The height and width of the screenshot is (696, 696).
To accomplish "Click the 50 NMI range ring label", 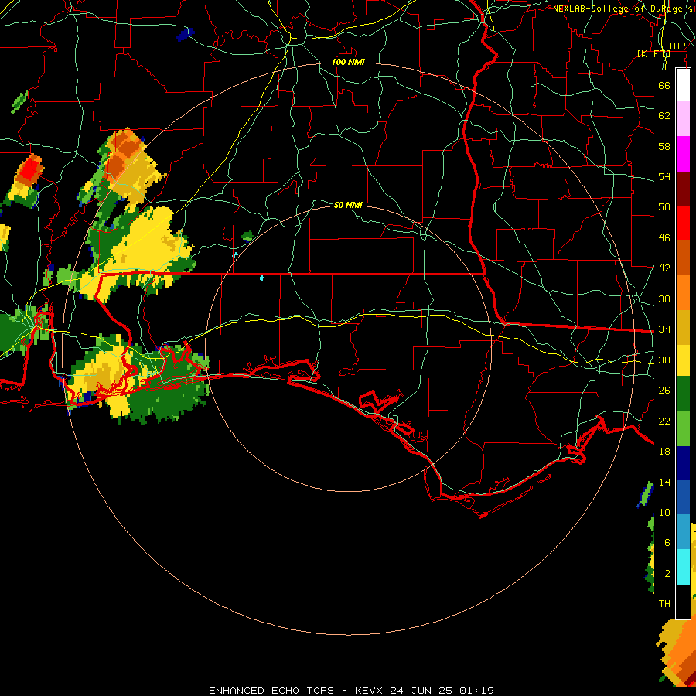I will pos(348,205).
